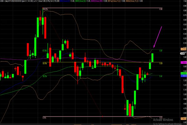This screenshot has width=187, height=125.
Task: Click the 6.50 price axis label
Action: [x=185, y=24]
